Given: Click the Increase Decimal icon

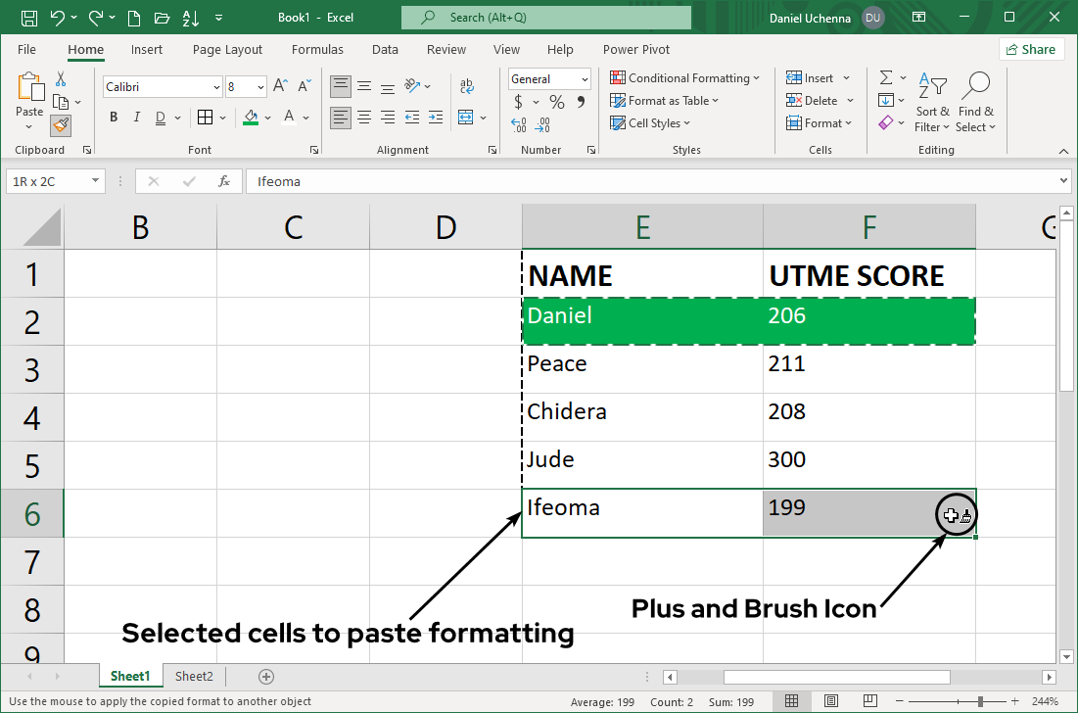Looking at the screenshot, I should [x=516, y=124].
